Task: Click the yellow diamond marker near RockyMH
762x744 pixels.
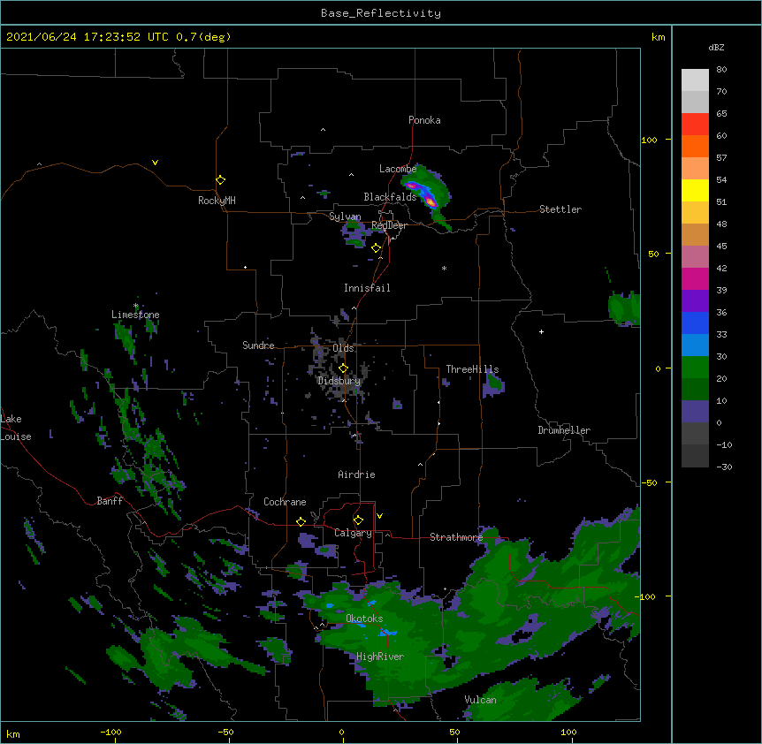Action: tap(221, 180)
